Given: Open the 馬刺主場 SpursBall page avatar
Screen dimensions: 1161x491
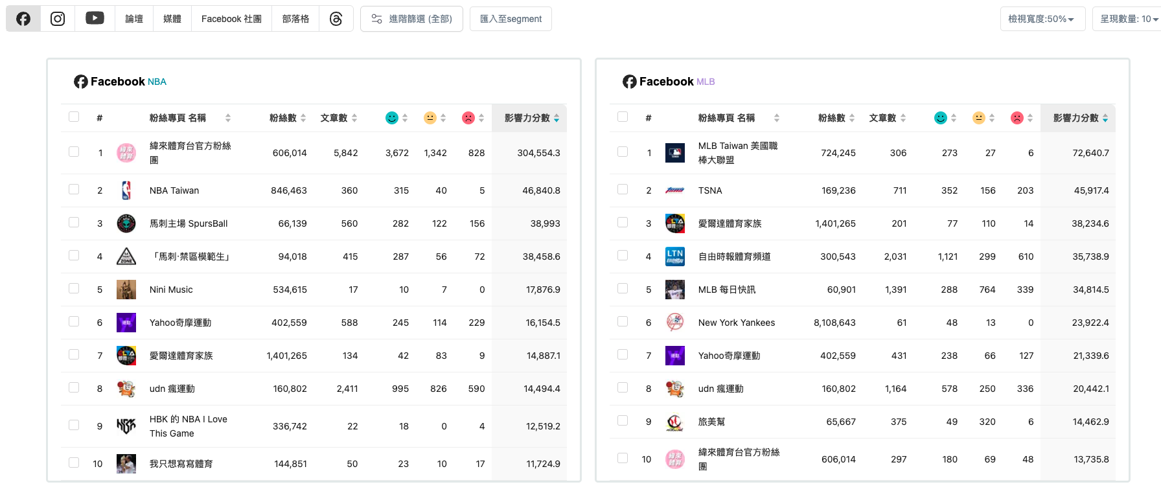Looking at the screenshot, I should pos(126,223).
